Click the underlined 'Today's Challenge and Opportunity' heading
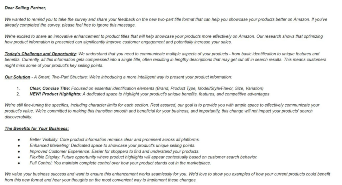Screen dimensions: 342x185 tap(41, 54)
